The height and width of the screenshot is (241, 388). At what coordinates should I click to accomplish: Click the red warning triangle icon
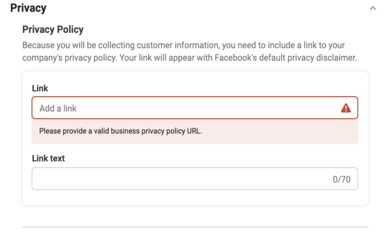click(x=346, y=108)
